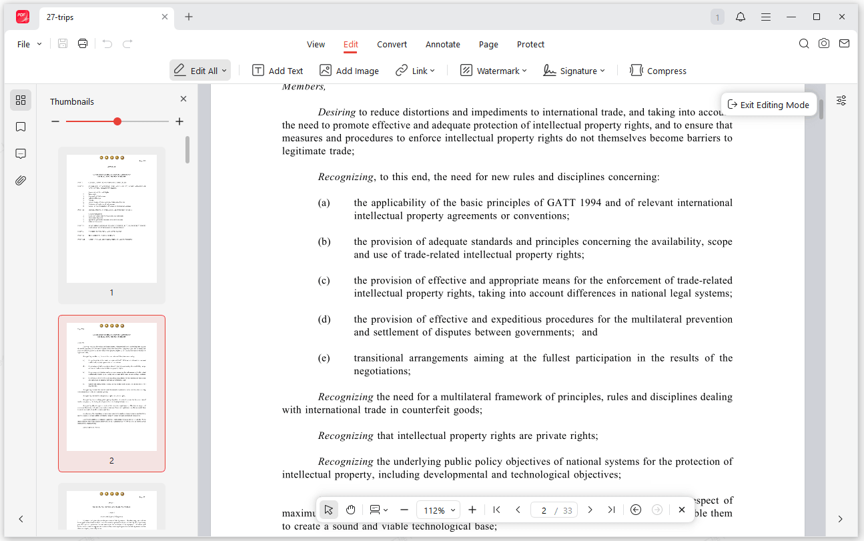The image size is (864, 541).
Task: Switch to the View tab
Action: 316,44
